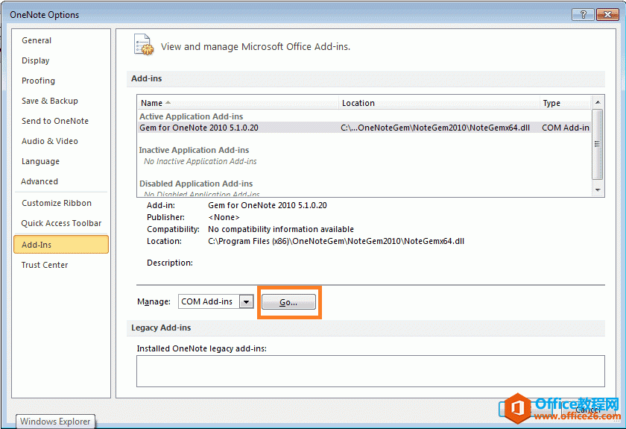Open the General options category
The width and height of the screenshot is (626, 429).
(x=37, y=40)
